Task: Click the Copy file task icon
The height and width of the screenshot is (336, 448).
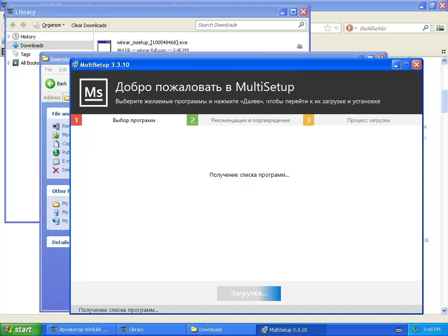Action: (x=56, y=143)
